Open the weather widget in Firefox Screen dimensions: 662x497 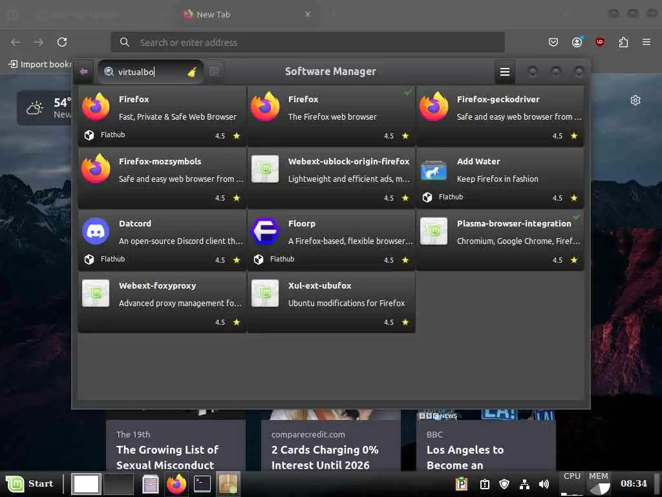pyautogui.click(x=45, y=108)
